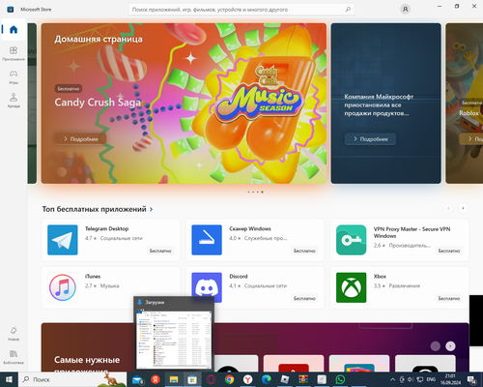Expand hidden system tray icons
Image resolution: width=483 pixels, height=387 pixels.
[x=392, y=379]
